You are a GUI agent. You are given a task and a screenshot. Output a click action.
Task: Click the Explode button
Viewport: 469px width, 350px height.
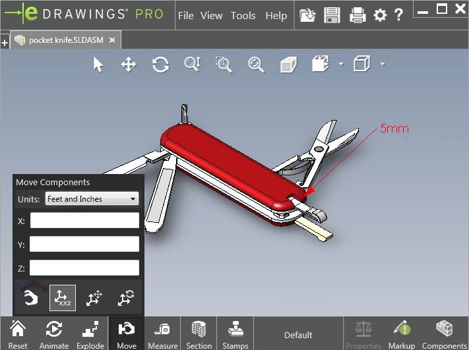[x=90, y=334]
